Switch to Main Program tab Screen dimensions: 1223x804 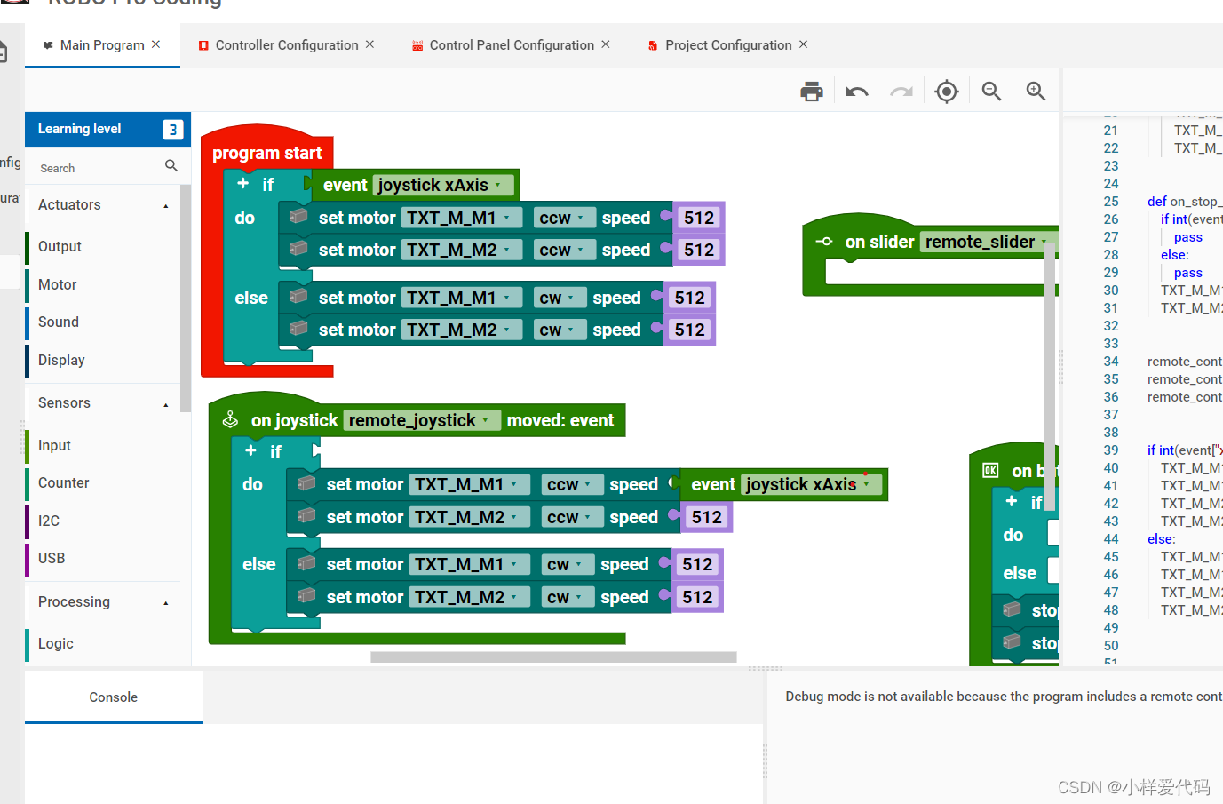[x=101, y=45]
